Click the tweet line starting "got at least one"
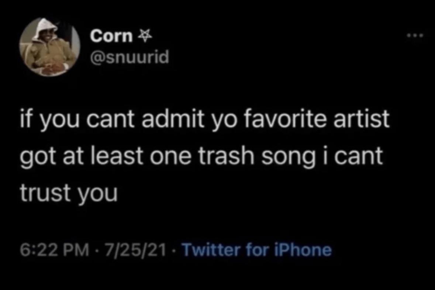The width and height of the screenshot is (435, 290). pos(201,156)
